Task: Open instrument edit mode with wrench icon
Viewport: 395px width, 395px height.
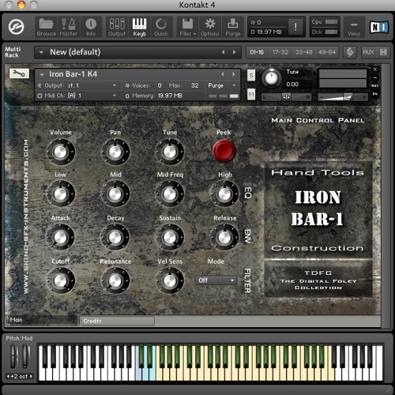Action: (x=19, y=73)
